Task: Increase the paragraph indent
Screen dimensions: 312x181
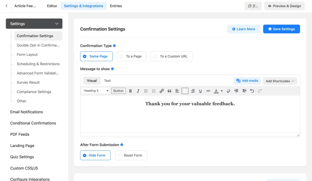Action: (x=244, y=91)
